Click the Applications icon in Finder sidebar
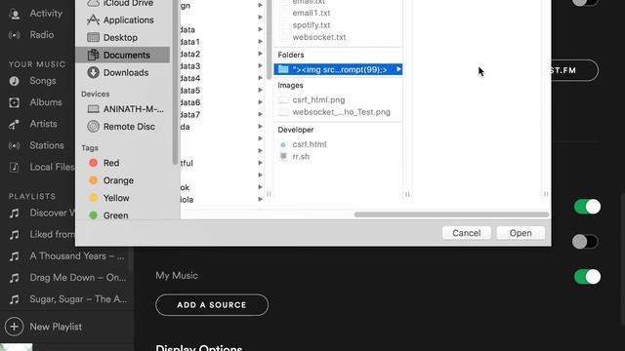Image resolution: width=625 pixels, height=351 pixels. [x=93, y=19]
